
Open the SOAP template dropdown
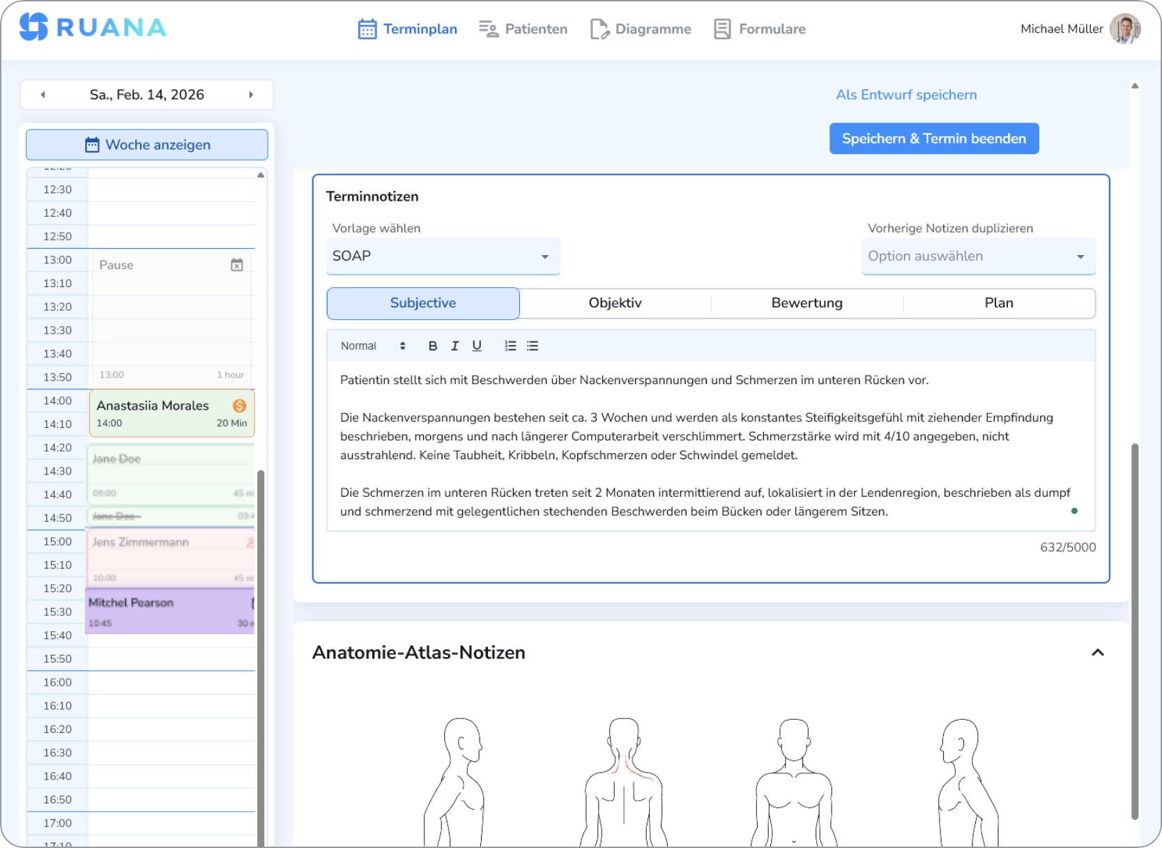[x=443, y=256]
